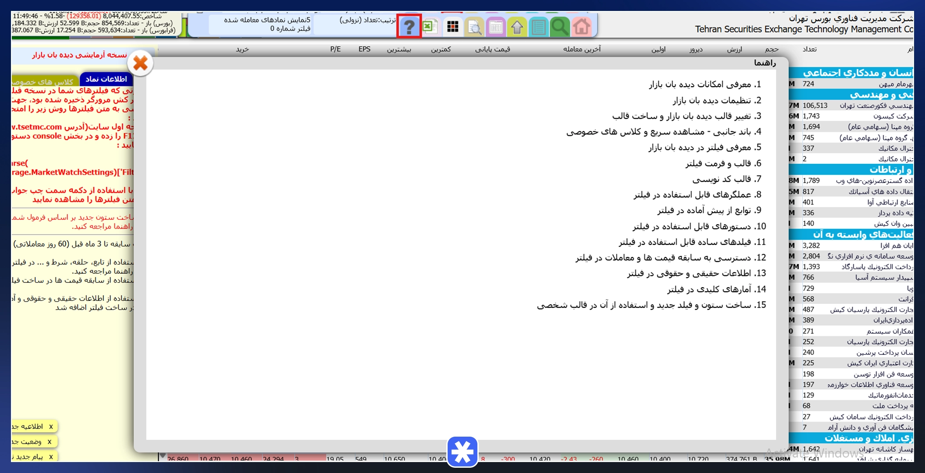Image resolution: width=925 pixels, height=473 pixels.
Task: Open the question mark help icon
Action: 409,27
